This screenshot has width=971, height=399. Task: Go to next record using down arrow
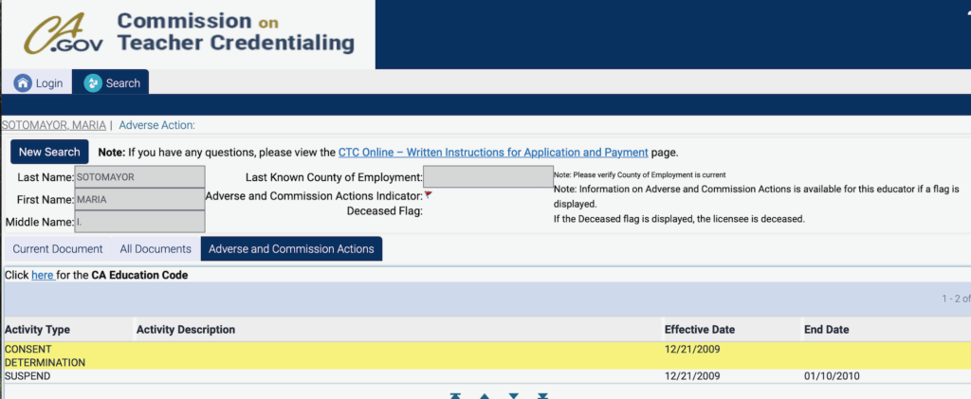point(514,395)
